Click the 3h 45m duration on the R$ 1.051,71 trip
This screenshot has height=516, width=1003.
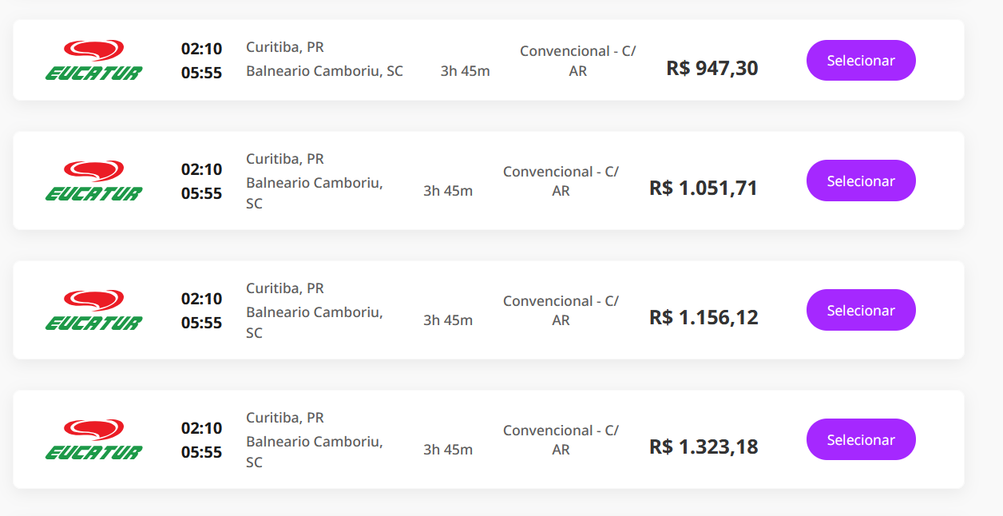click(448, 191)
